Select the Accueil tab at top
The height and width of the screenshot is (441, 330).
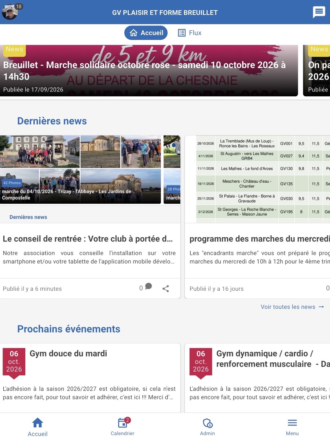146,33
